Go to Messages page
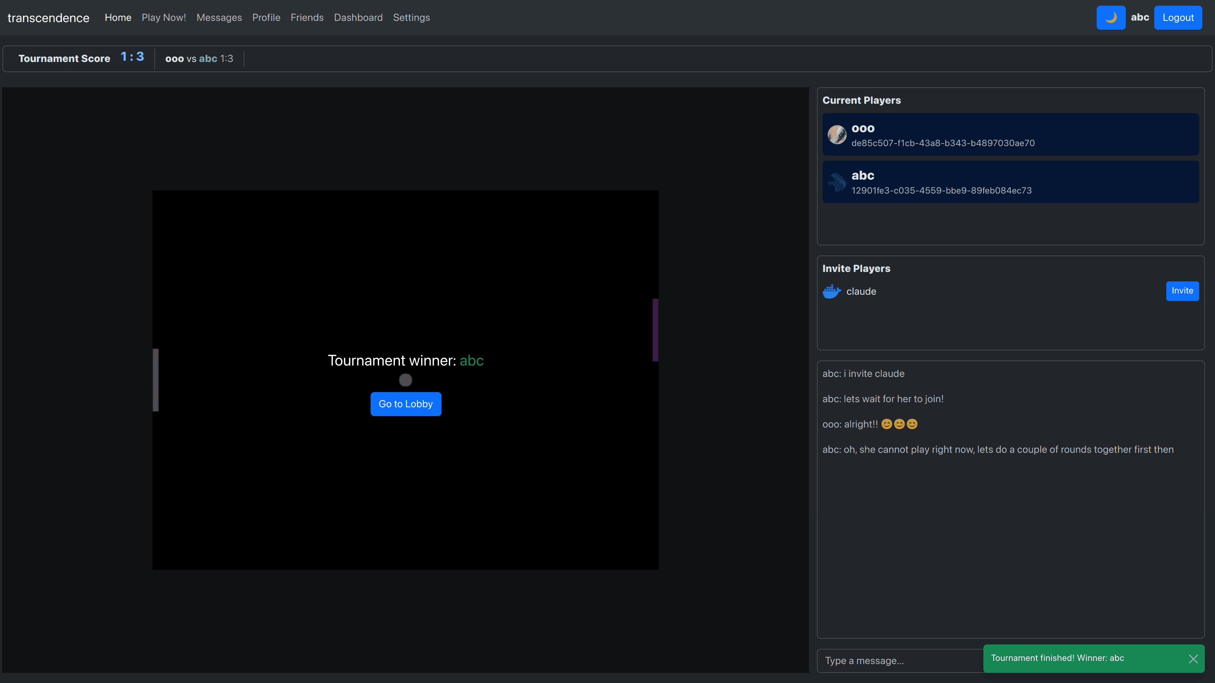Viewport: 1215px width, 683px height. [219, 17]
